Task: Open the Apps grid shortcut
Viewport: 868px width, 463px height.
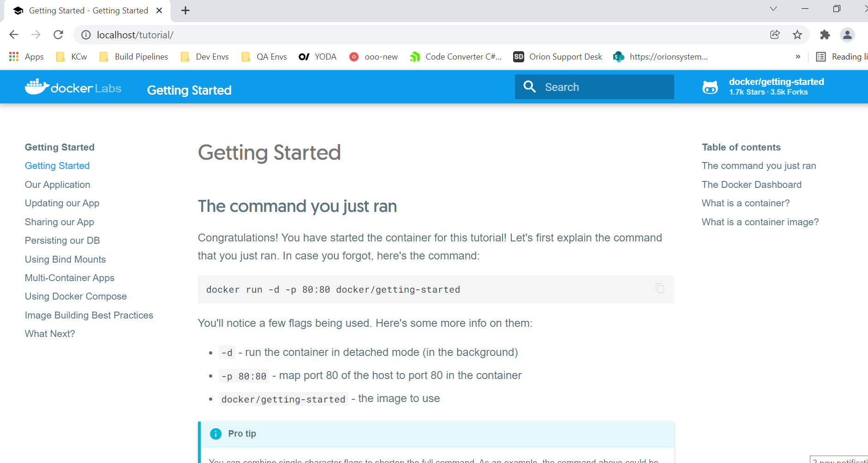Action: click(x=26, y=57)
